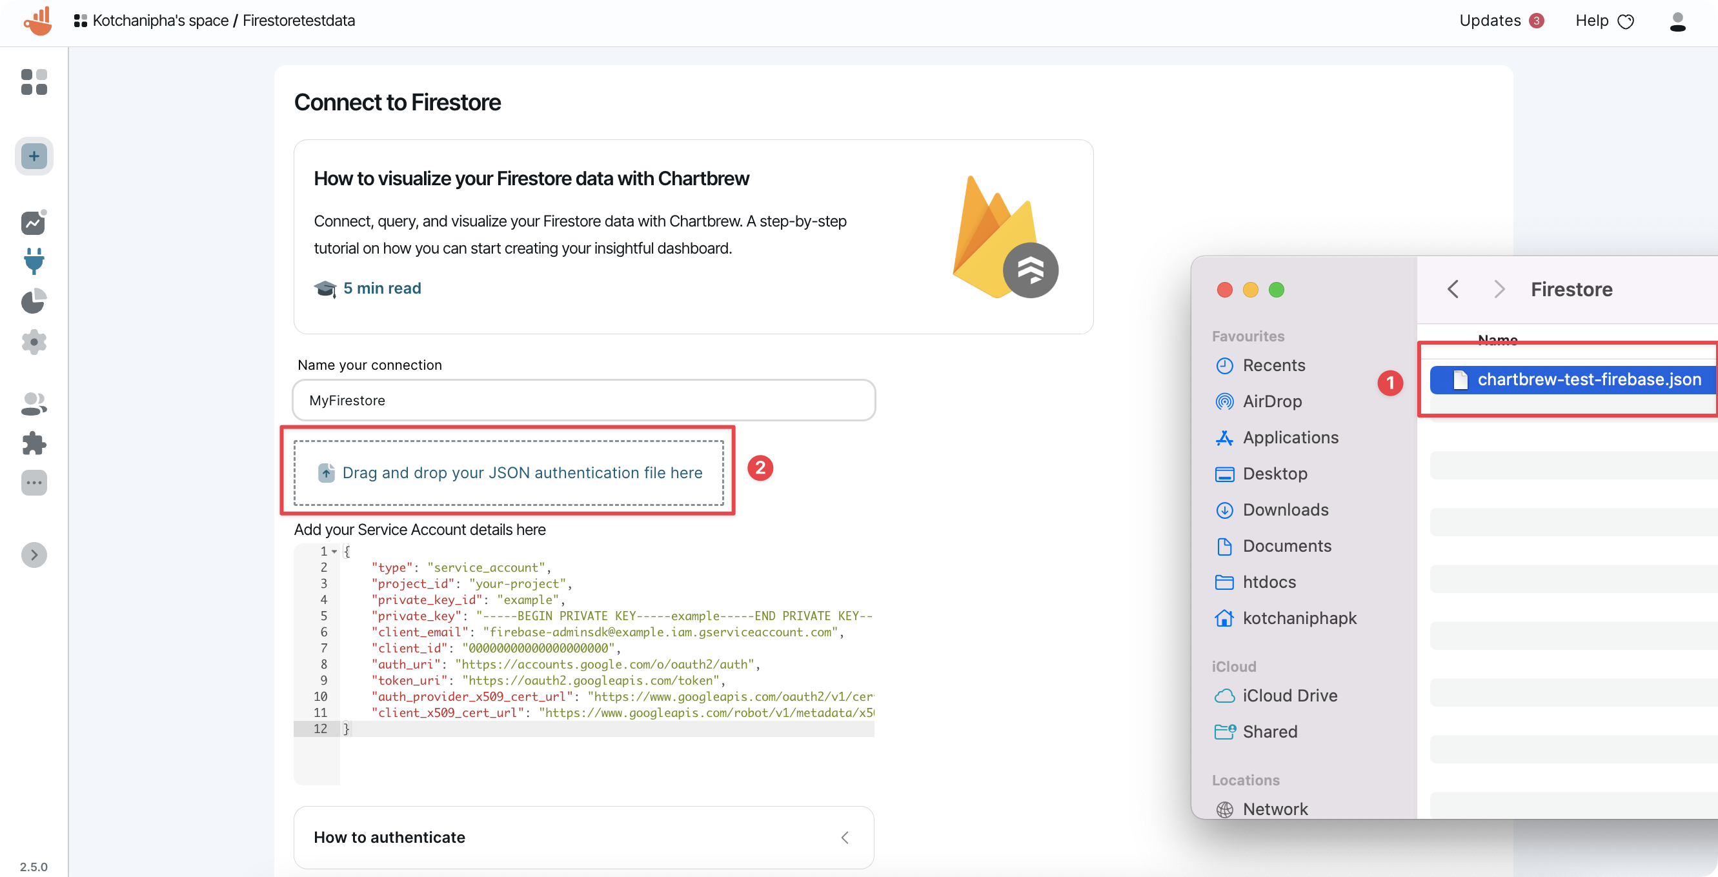Select the pie chart icon in sidebar
Image resolution: width=1718 pixels, height=877 pixels.
(34, 301)
